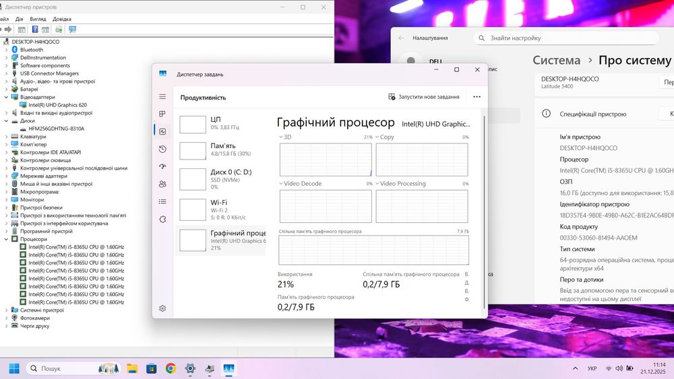Click Forward arrow in Device Manager toolbar
This screenshot has height=379, width=674.
coord(8,29)
